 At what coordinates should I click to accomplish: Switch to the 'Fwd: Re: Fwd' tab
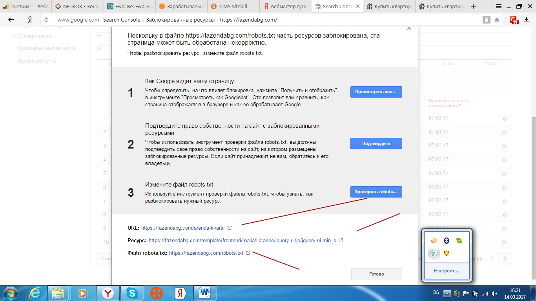(x=129, y=6)
